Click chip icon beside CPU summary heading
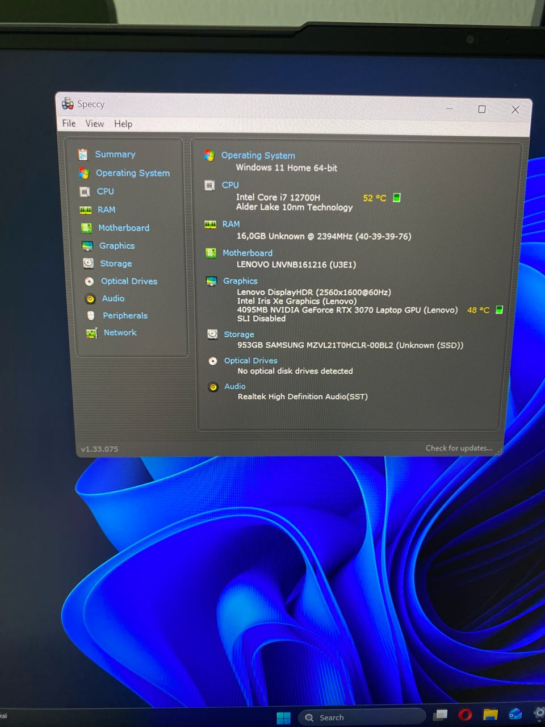The height and width of the screenshot is (727, 545). tap(209, 185)
